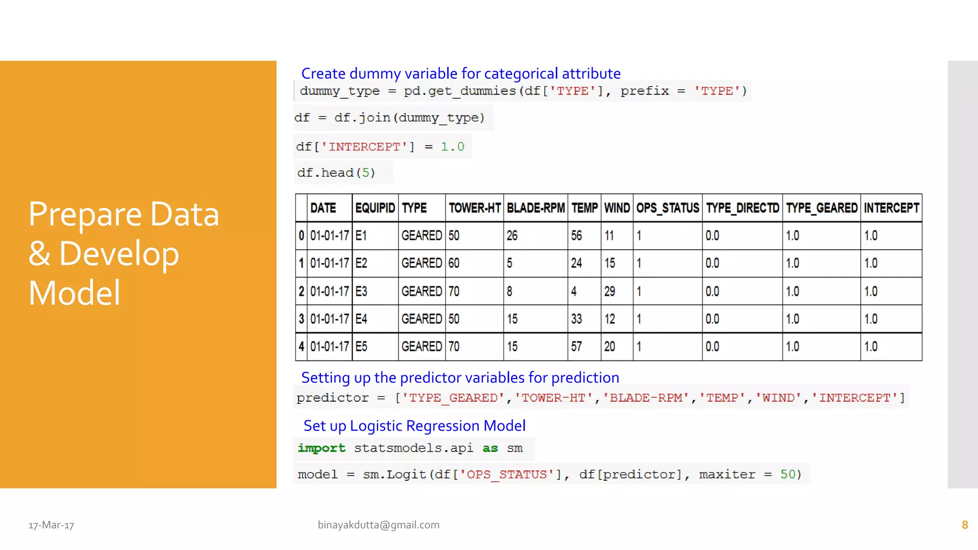Click the TEMP column header
This screenshot has height=550, width=978.
(585, 208)
